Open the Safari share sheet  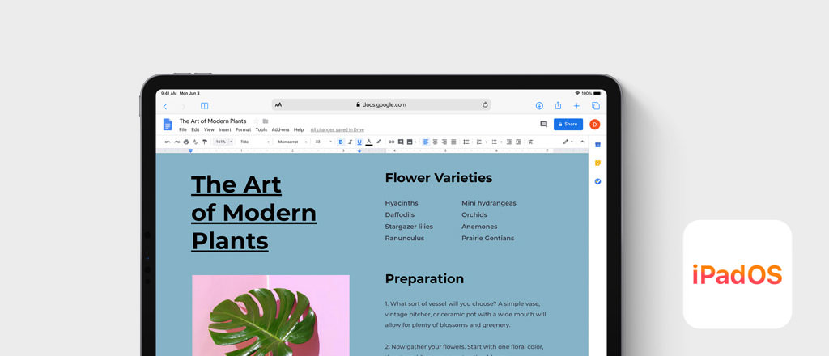tap(558, 105)
